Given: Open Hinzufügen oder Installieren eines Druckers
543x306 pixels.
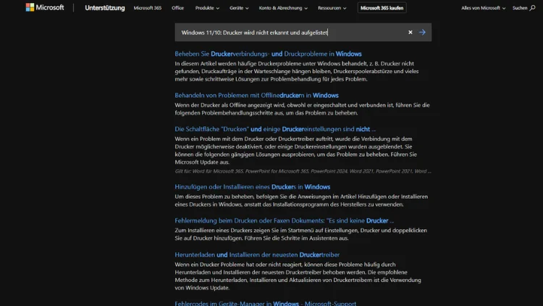Looking at the screenshot, I should [253, 186].
